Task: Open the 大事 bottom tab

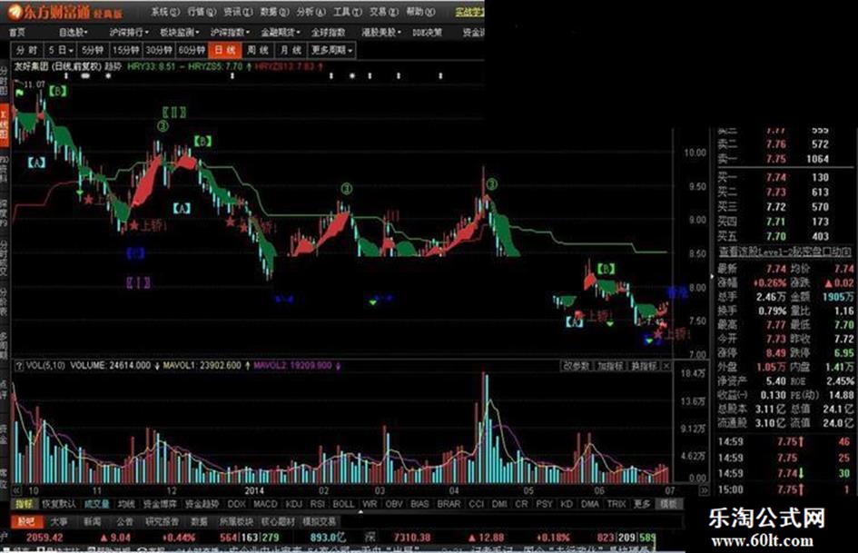Action: (x=58, y=522)
